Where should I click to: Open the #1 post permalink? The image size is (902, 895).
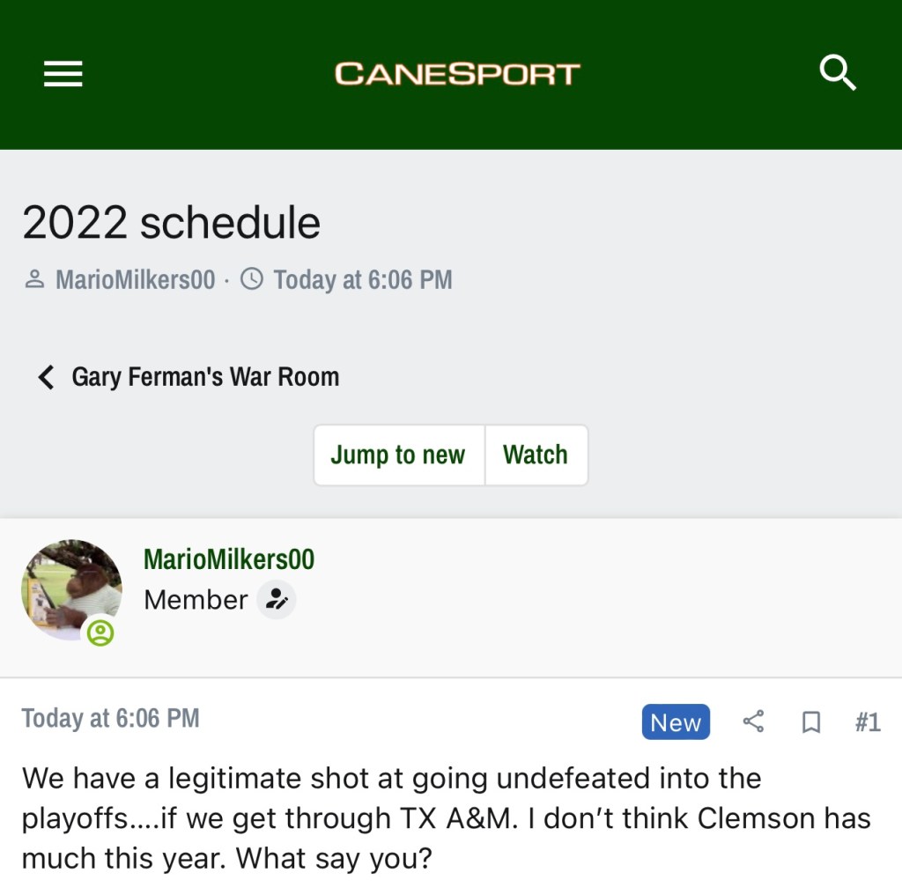coord(868,722)
